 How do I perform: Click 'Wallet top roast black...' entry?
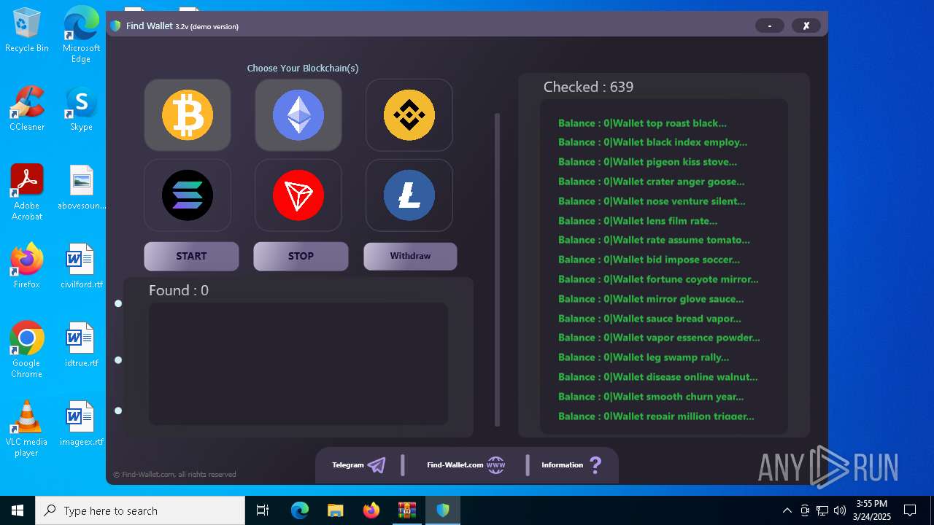(642, 123)
